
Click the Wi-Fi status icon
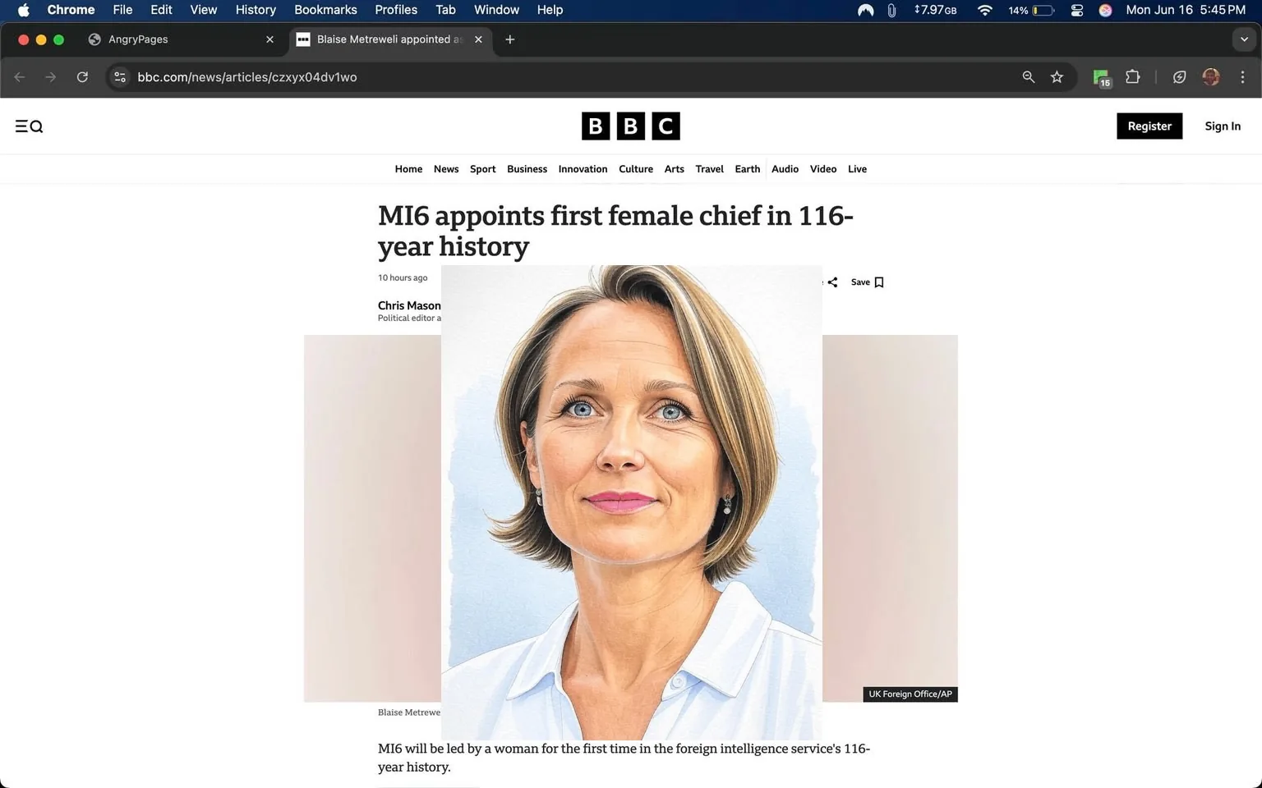983,10
